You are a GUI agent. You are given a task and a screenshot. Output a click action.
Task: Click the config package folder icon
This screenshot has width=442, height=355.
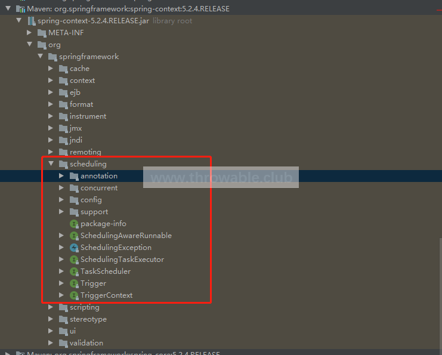point(74,200)
